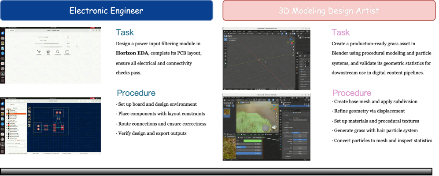The image size is (439, 176).
Task: Click the Change button next to Pool
Action: [x=68, y=47]
